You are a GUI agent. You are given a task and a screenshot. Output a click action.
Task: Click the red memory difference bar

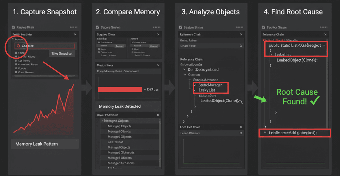(x=120, y=89)
